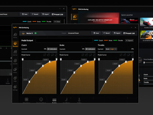Open Shifter tab in background pedal window
Image resolution: width=153 pixels, height=115 pixels.
(x=8, y=81)
